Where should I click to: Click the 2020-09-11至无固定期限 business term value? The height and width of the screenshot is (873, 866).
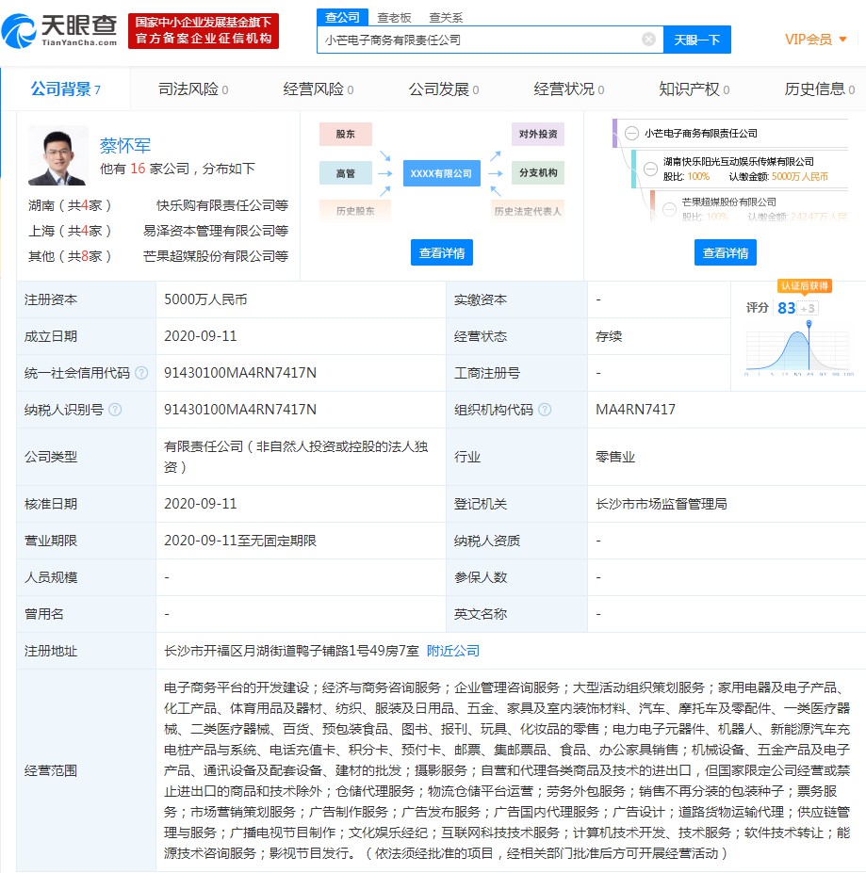(240, 541)
